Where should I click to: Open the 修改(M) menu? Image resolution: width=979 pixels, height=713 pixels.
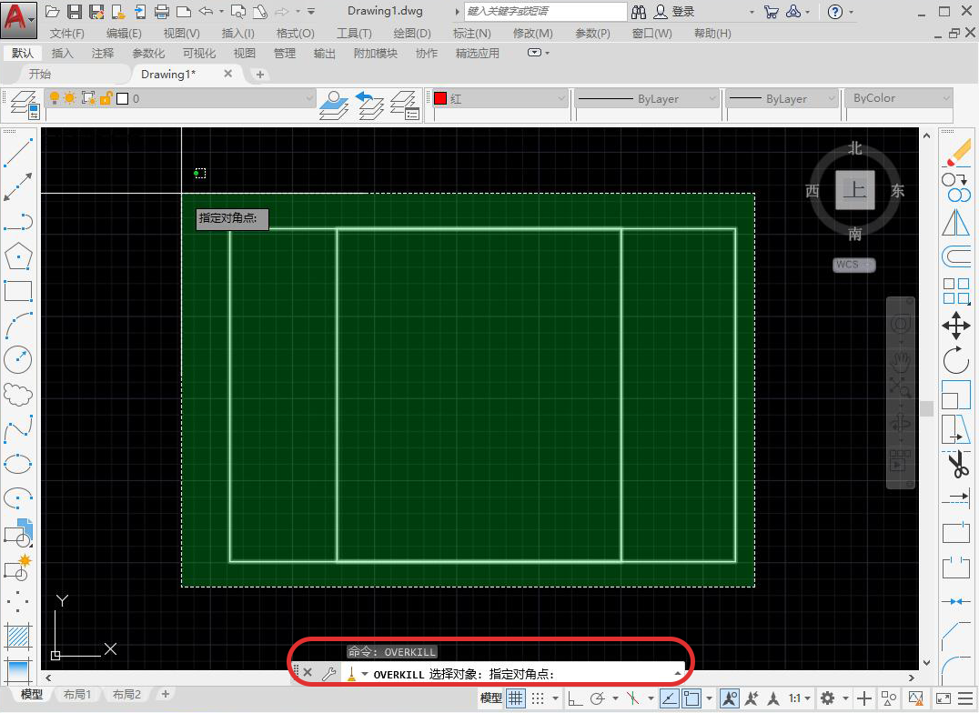(532, 33)
